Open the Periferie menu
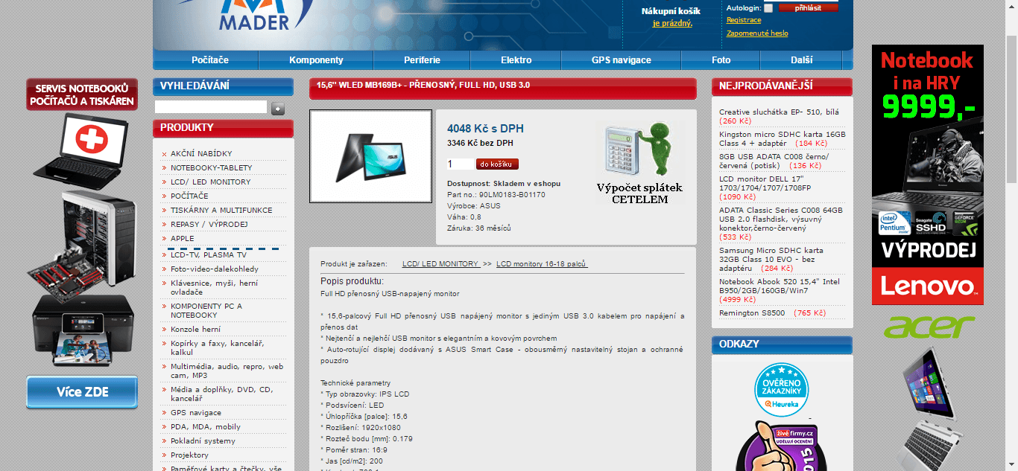This screenshot has width=1018, height=471. [x=423, y=60]
